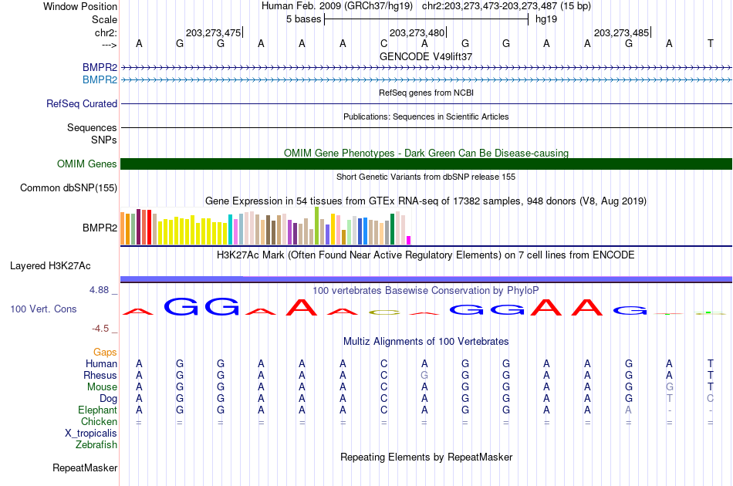
Task: Click the dark green OMIM gene bar
Action: click(427, 164)
